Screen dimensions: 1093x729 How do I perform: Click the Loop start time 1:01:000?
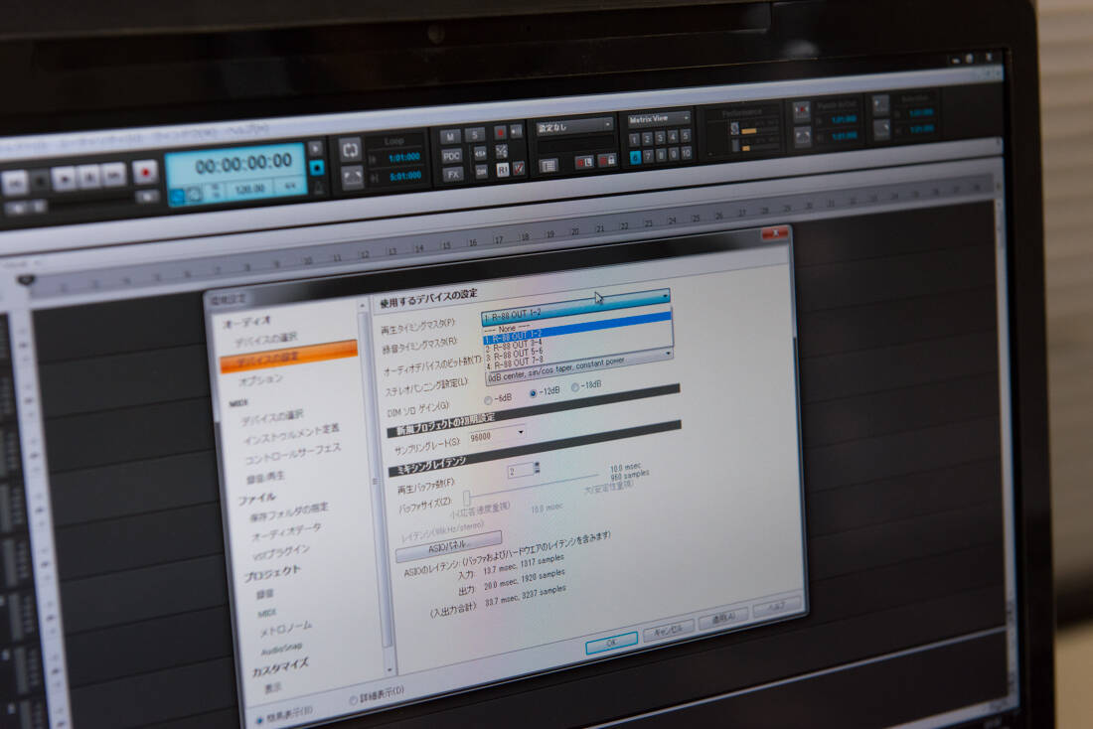(405, 158)
